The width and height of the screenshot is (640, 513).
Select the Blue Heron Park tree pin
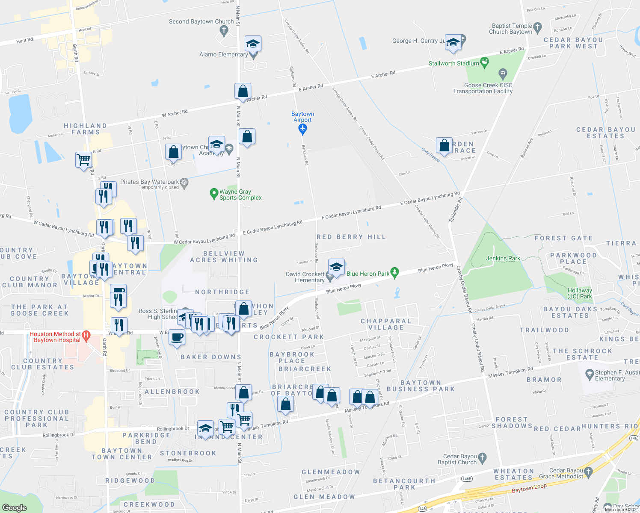tap(395, 272)
